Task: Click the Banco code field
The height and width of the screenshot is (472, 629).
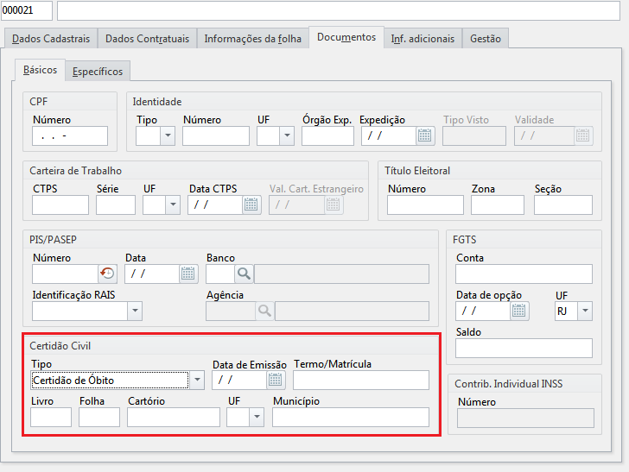Action: click(220, 274)
